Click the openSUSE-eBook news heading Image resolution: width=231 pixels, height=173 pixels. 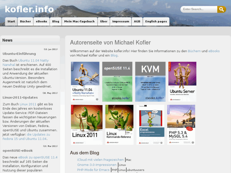pos(18,150)
